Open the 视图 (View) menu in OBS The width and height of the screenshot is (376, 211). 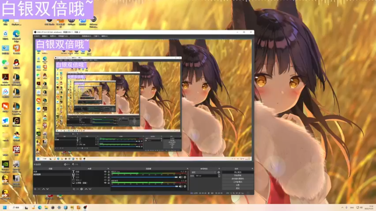(53, 36)
